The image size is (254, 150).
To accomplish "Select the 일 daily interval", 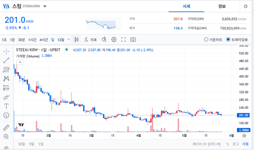I will click(x=53, y=40).
